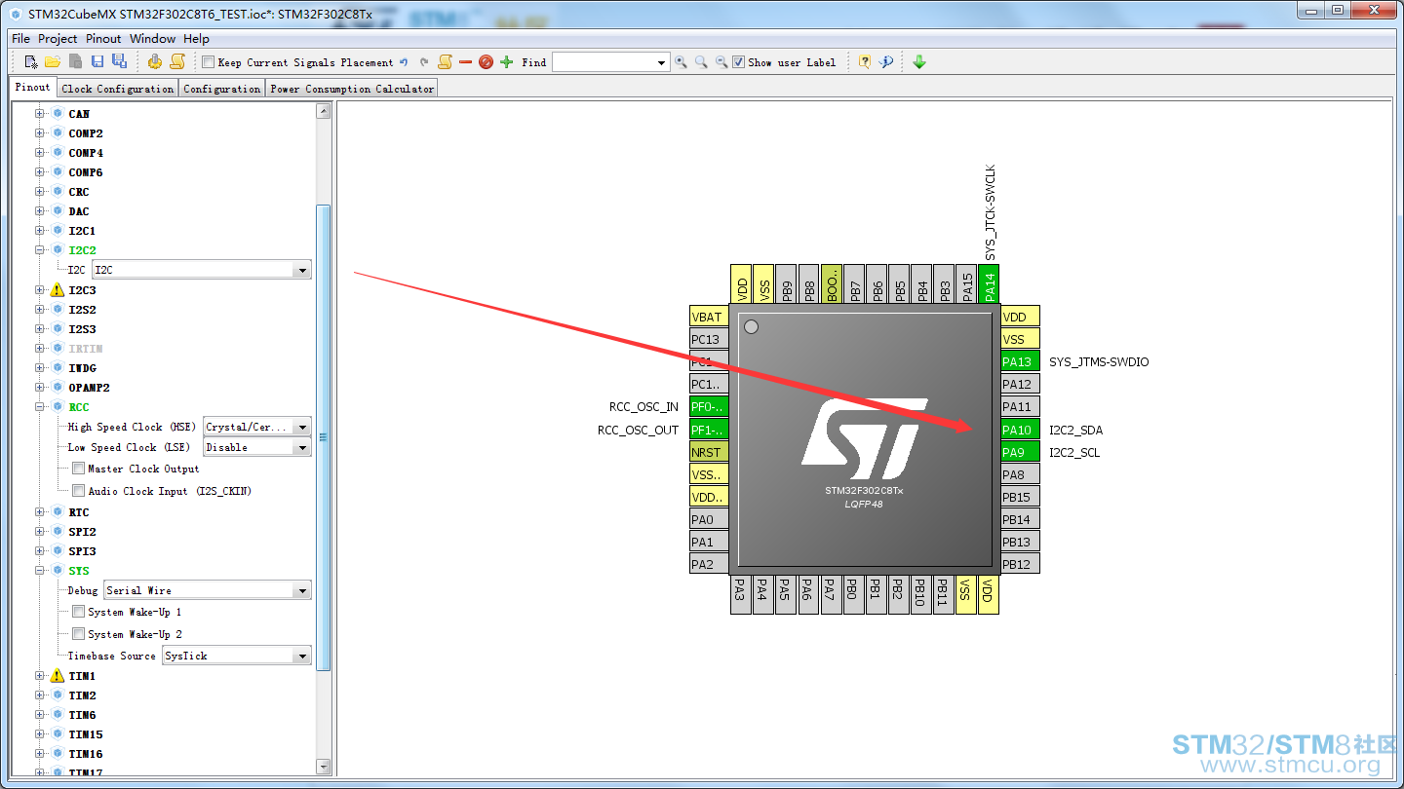Click the peripheral icon next to IWDG
Viewport: 1404px width, 789px height.
pyautogui.click(x=58, y=368)
